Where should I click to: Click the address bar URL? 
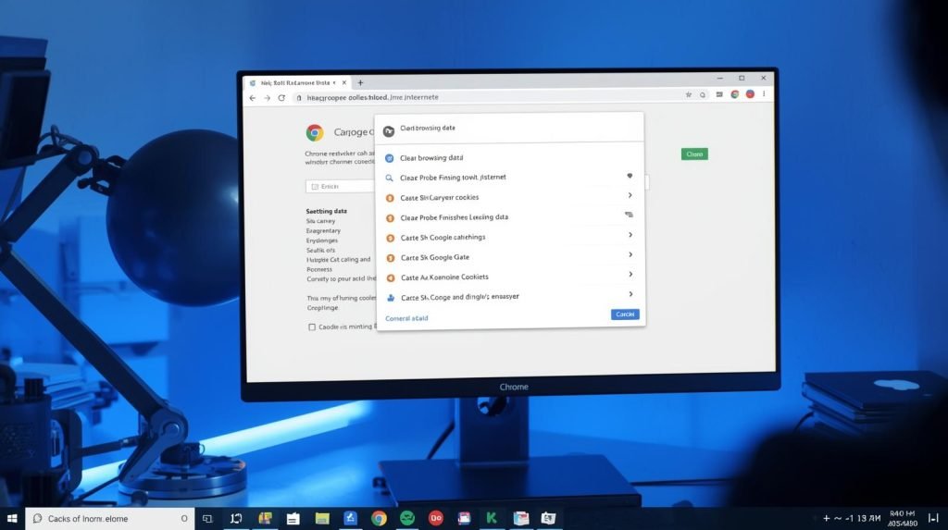372,97
